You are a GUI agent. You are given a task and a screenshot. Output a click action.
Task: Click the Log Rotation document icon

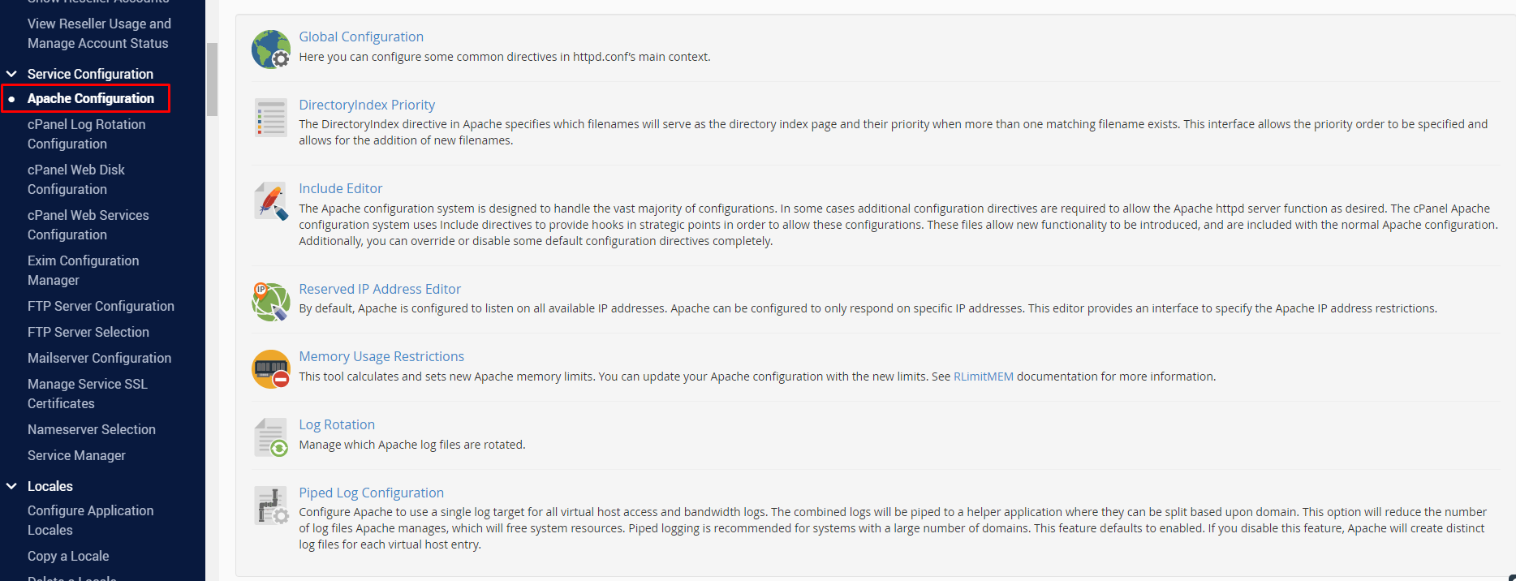point(271,437)
